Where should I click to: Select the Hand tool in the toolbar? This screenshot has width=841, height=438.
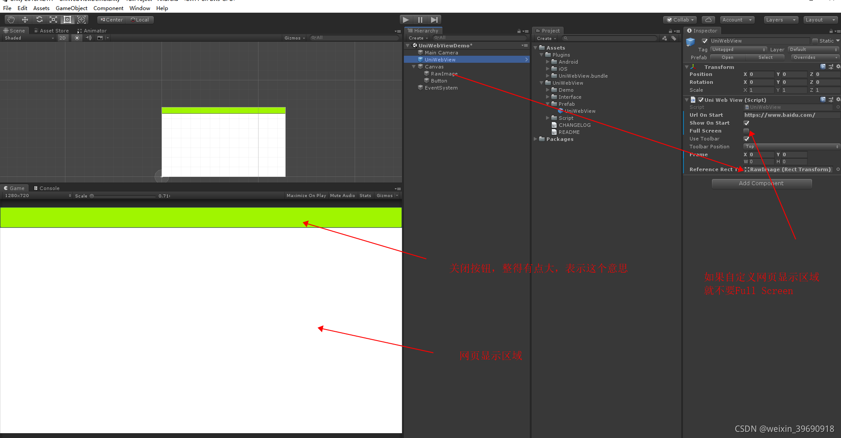coord(10,19)
